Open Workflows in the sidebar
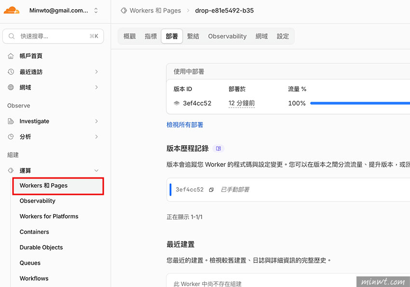410x287 pixels. click(34, 278)
